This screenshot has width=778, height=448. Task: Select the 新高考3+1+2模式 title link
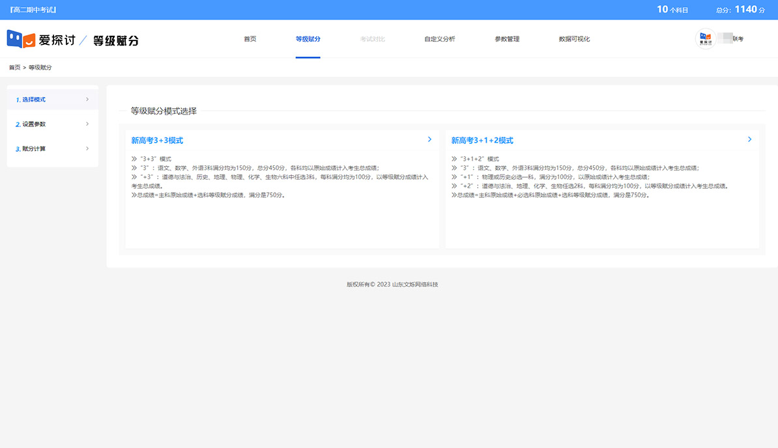tap(482, 140)
